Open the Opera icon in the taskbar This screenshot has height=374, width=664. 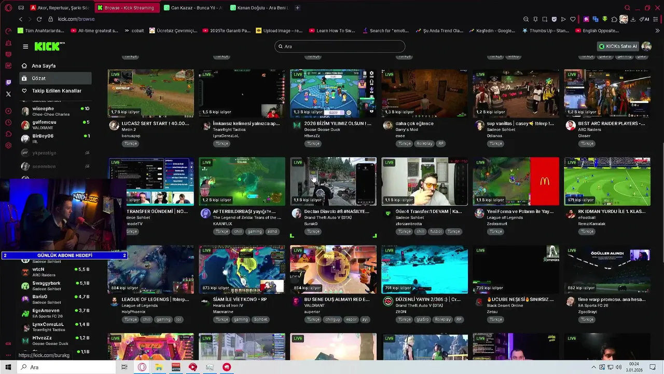(142, 367)
